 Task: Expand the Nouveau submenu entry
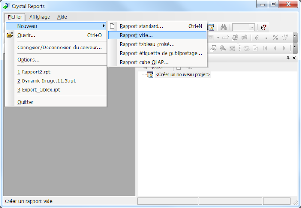56,26
